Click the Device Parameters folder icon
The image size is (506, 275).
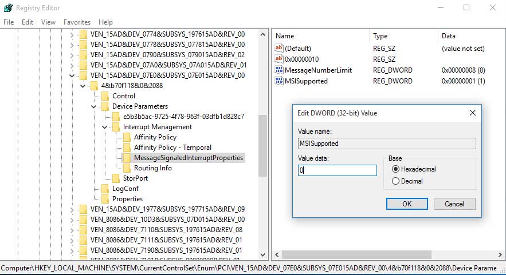tap(105, 106)
